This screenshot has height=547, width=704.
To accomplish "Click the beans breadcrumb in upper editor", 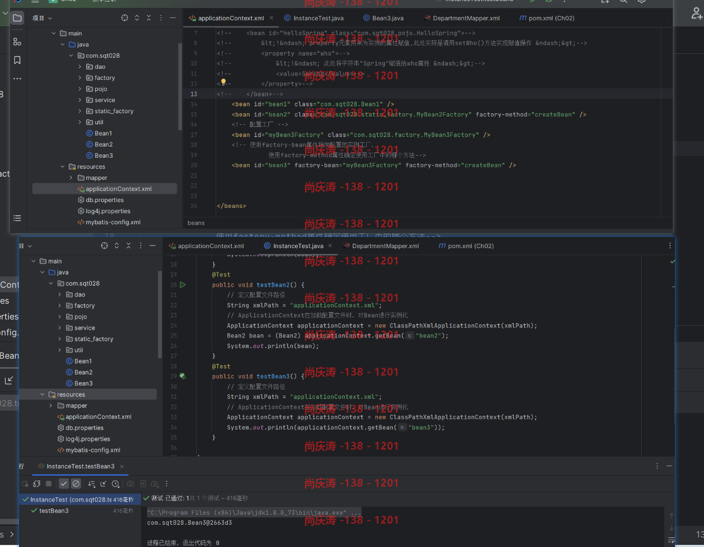I will tap(196, 223).
